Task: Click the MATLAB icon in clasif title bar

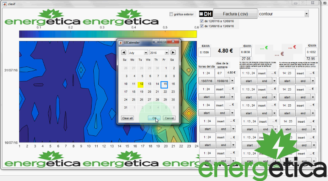Action: (x=4, y=4)
